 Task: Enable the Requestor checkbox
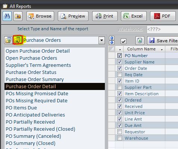click(x=119, y=131)
